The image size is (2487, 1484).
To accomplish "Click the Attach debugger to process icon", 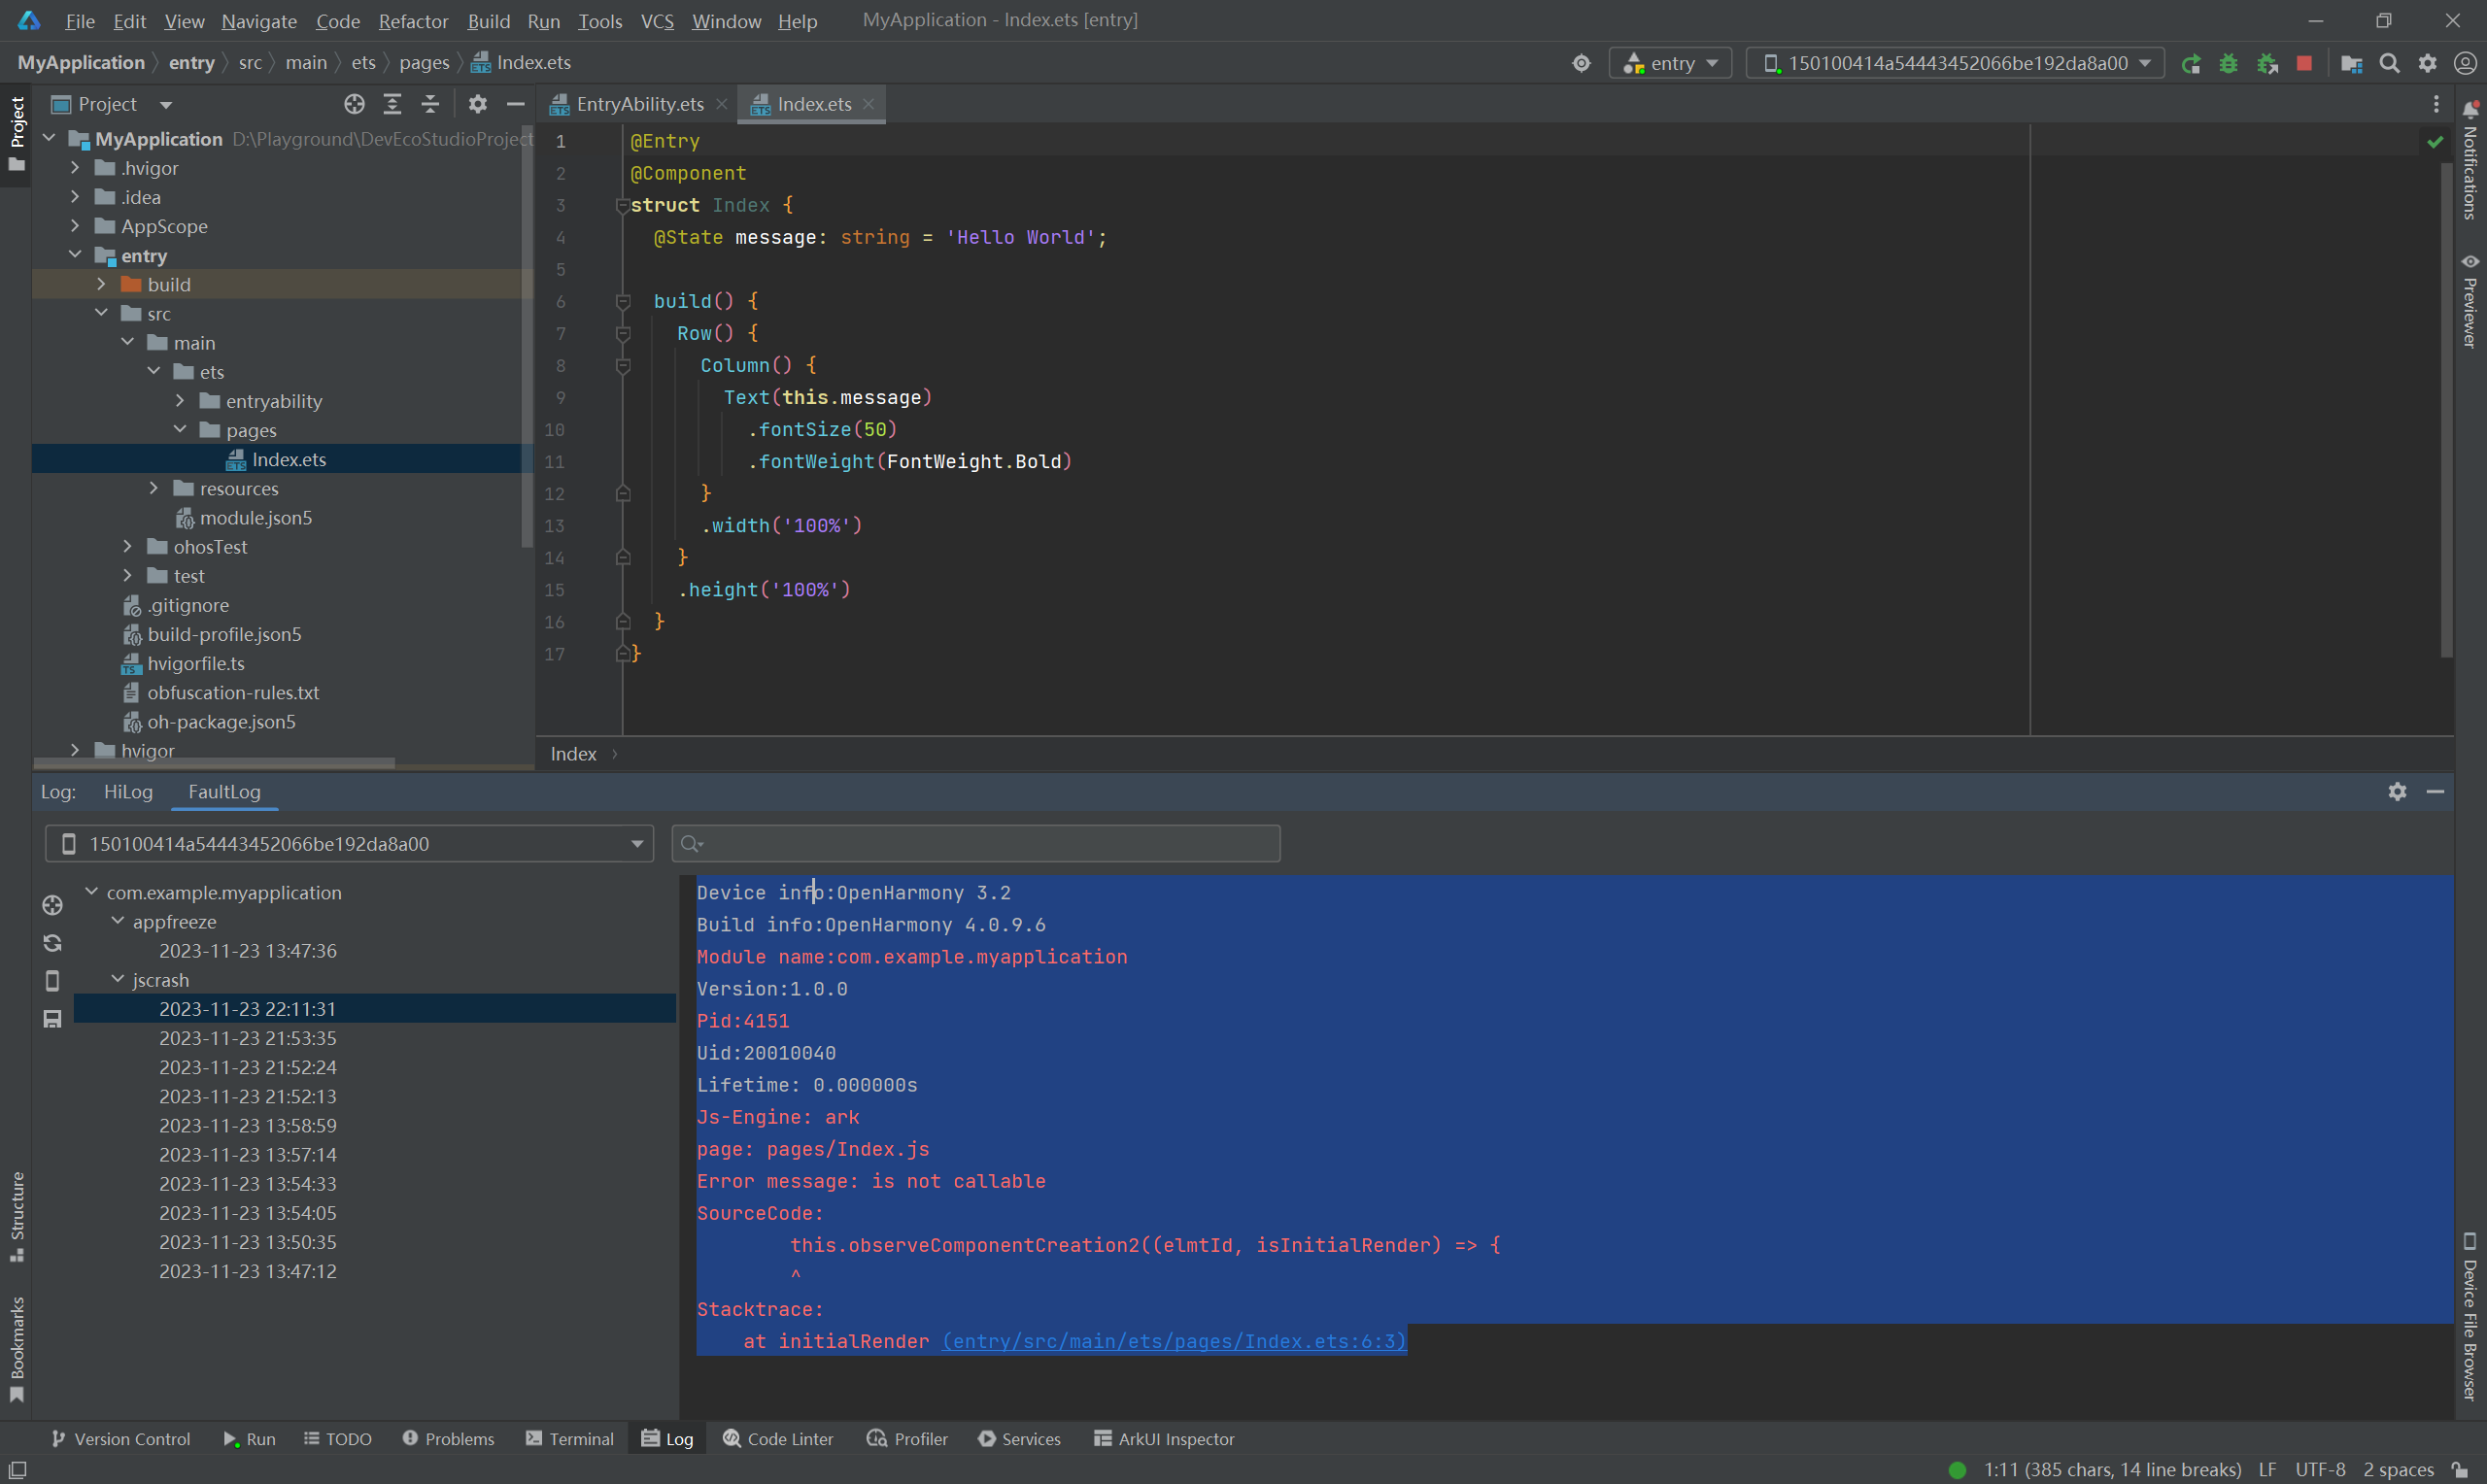I will (x=2267, y=63).
